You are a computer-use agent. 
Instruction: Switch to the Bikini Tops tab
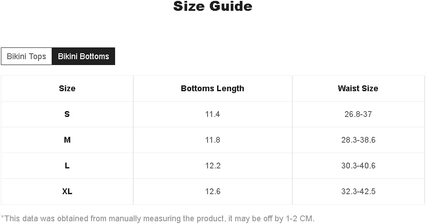[26, 56]
